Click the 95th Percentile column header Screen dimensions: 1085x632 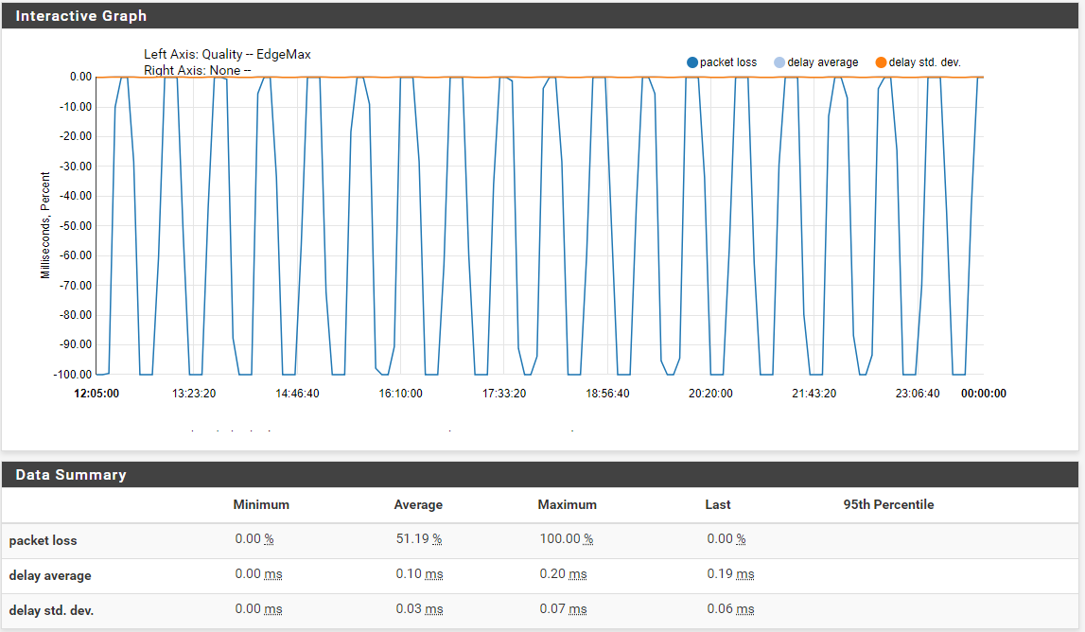888,505
